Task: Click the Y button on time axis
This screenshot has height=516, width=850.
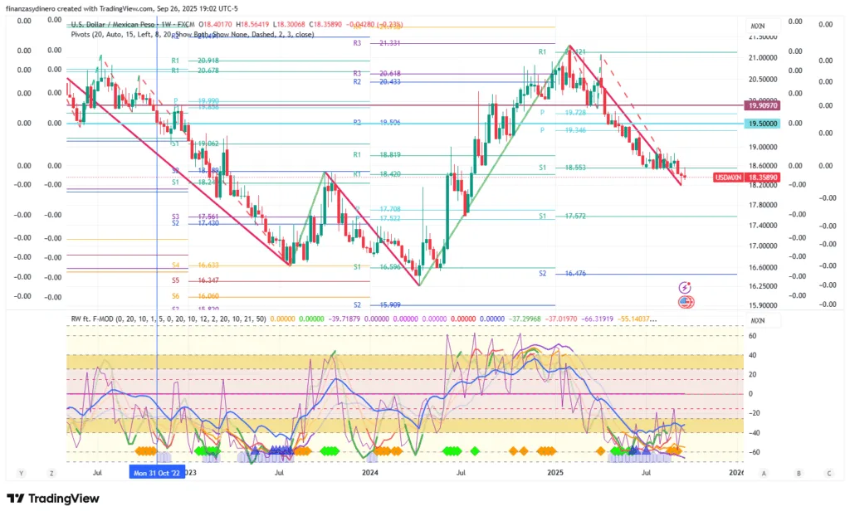Action: (20, 473)
